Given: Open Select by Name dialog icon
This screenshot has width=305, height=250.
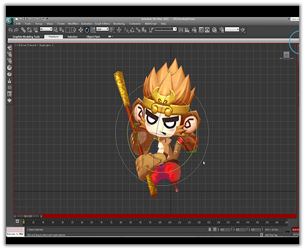Looking at the screenshot, I should point(62,30).
